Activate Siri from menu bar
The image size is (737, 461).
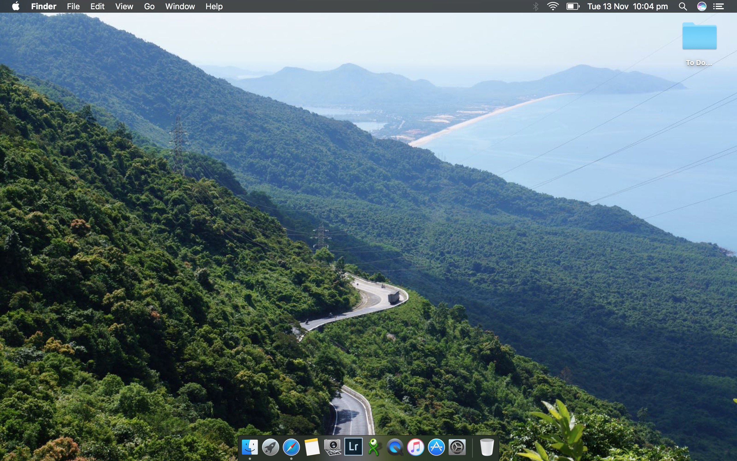point(702,6)
